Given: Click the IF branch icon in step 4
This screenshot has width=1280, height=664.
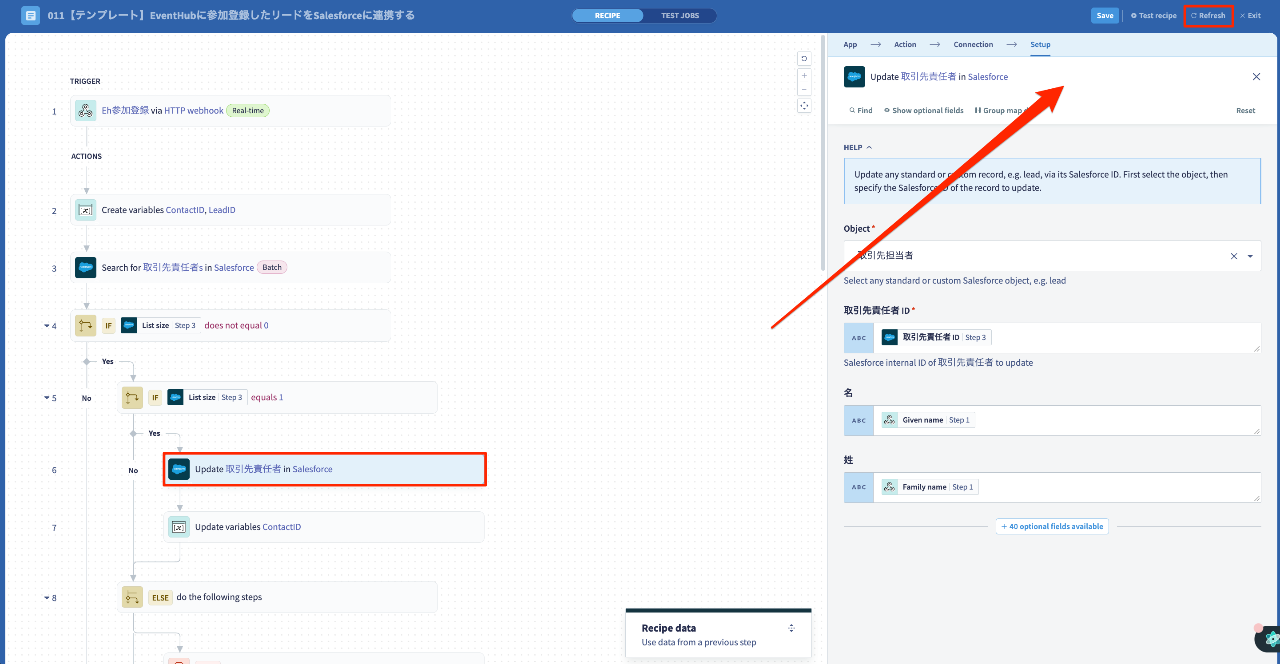Looking at the screenshot, I should pos(85,325).
